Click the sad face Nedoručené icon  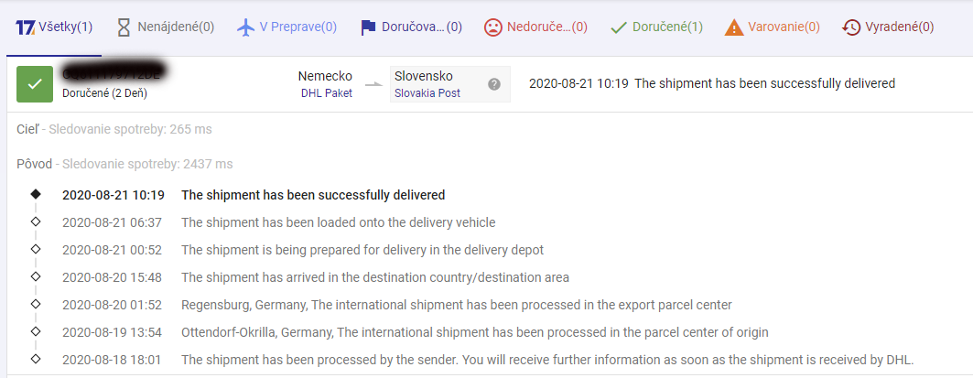tap(493, 27)
